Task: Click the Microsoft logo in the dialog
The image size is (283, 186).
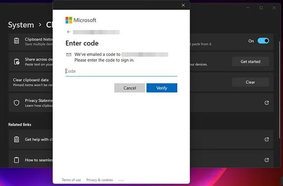Action: 81,20
